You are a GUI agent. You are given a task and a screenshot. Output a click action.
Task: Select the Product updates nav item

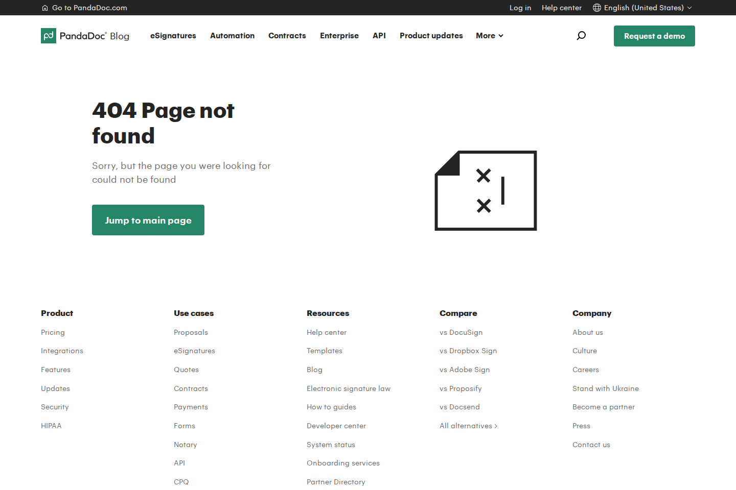coord(431,36)
